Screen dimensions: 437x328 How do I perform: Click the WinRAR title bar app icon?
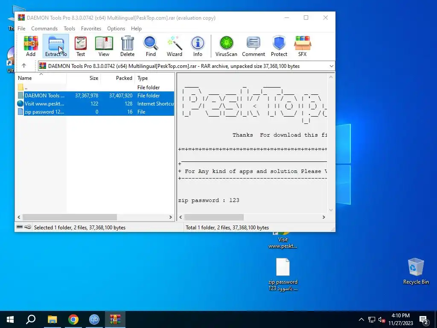21,18
